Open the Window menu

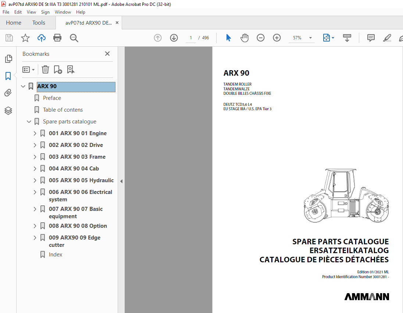63,12
